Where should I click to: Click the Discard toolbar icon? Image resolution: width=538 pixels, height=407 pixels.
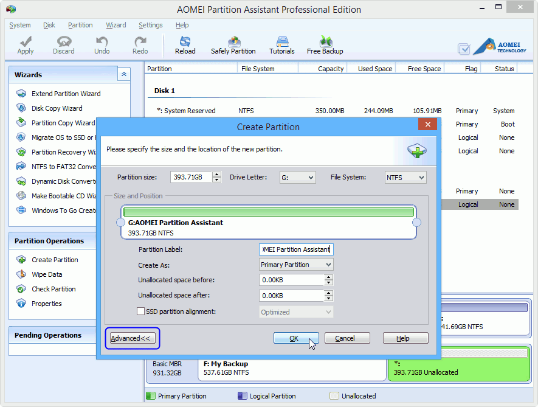coord(63,45)
